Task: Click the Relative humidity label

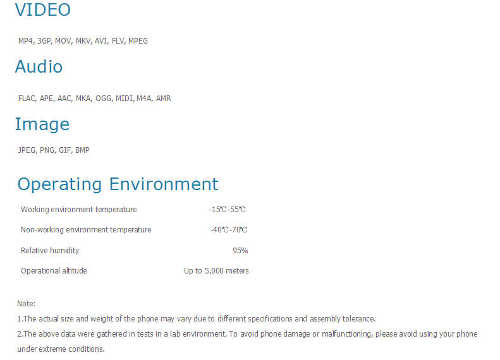Action: point(50,251)
